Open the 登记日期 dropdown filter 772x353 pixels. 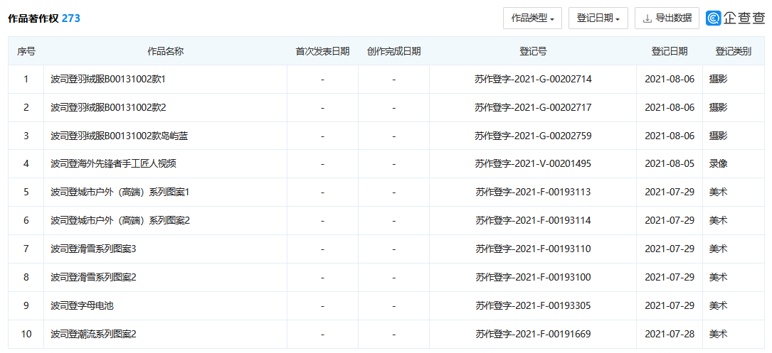(x=598, y=18)
